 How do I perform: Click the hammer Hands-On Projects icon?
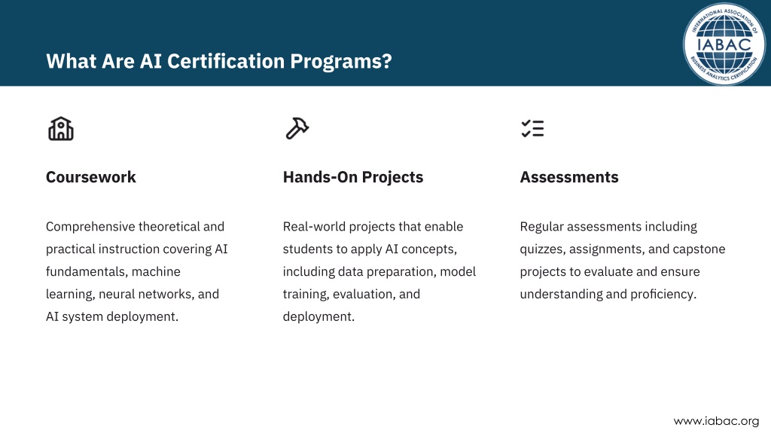(297, 128)
